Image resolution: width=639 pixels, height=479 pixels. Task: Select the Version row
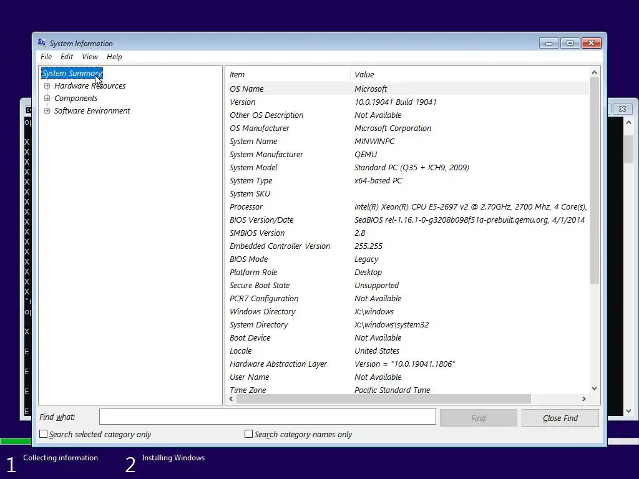click(407, 102)
